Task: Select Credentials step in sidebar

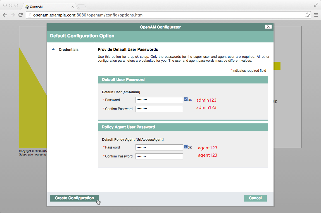Action: click(68, 49)
